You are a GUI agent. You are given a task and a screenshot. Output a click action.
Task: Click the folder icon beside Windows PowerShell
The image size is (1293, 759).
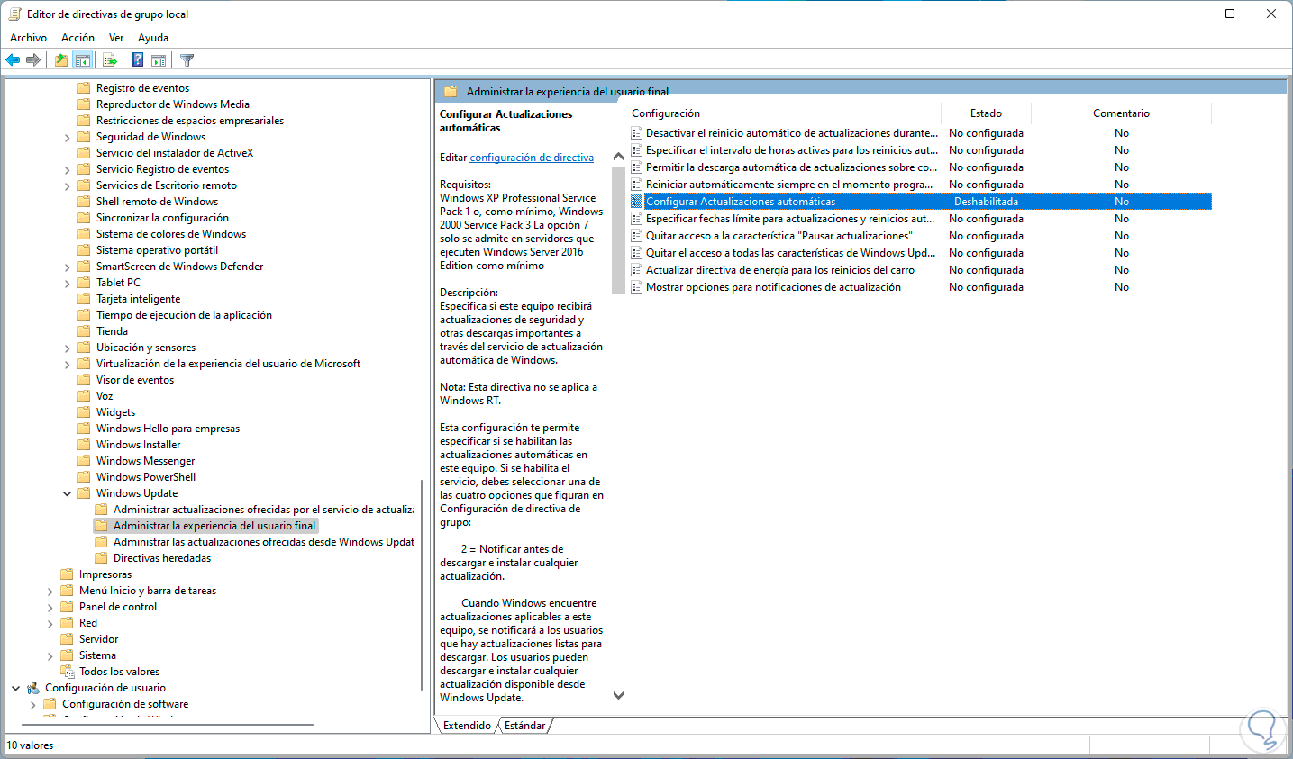pos(84,477)
